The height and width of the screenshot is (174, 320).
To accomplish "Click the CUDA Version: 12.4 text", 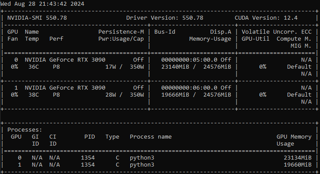I will tap(266, 18).
